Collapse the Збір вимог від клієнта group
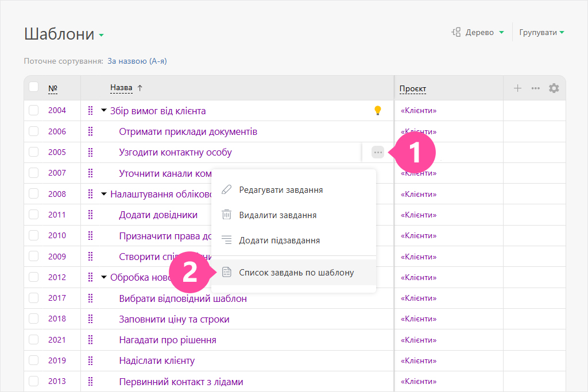This screenshot has height=392, width=588. click(104, 111)
